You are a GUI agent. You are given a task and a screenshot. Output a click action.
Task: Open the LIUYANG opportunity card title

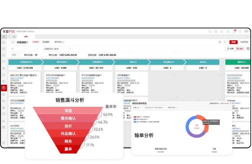[15, 126]
